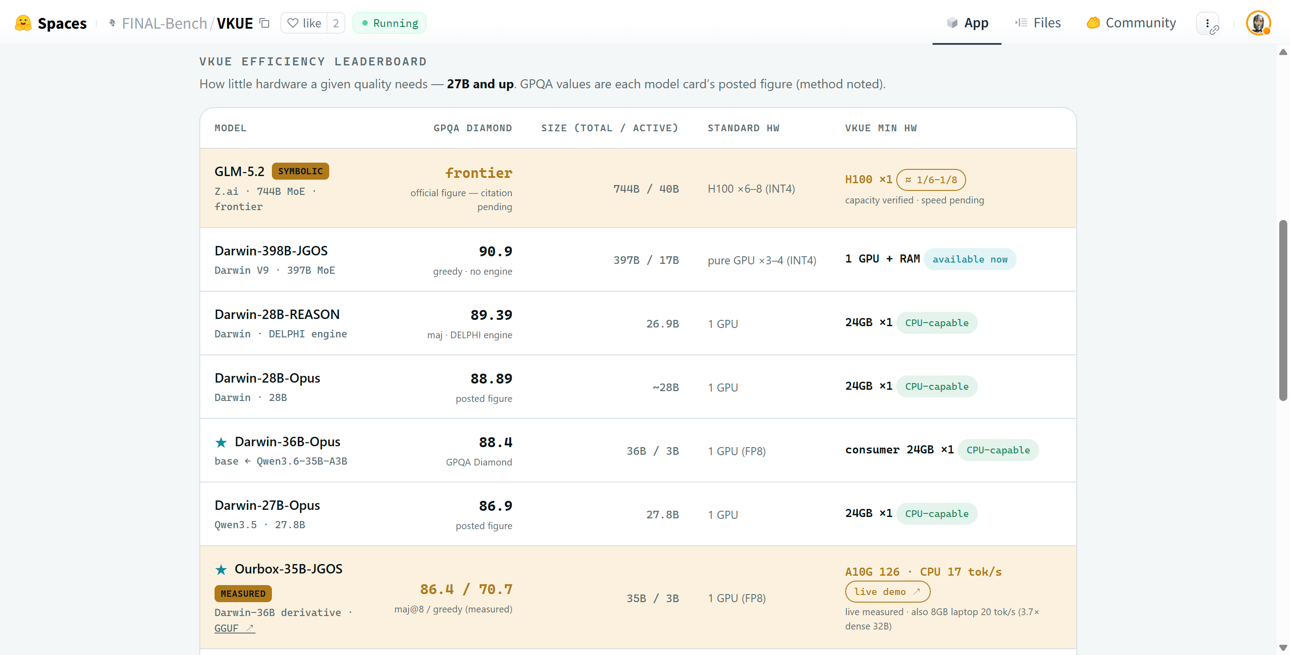1290x655 pixels.
Task: Click 'H100 ×6–8 (INT4)' standard hardware
Action: point(751,189)
